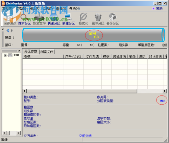The width and height of the screenshot is (169, 143).
Task: Click the 序号(状态) column header
Action: (x=73, y=57)
